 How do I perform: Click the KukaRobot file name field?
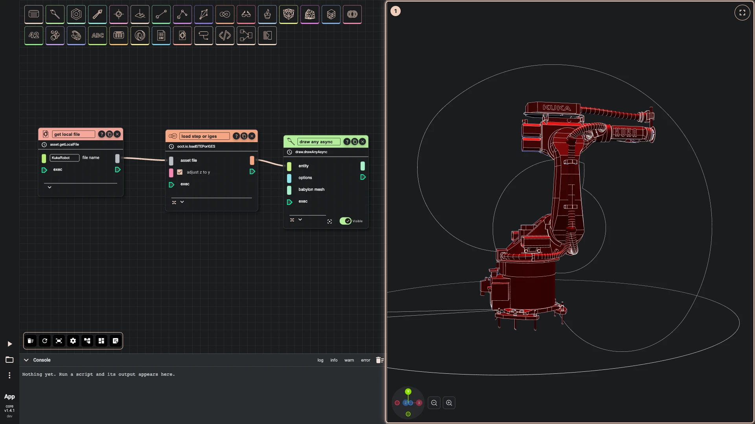[x=64, y=158]
